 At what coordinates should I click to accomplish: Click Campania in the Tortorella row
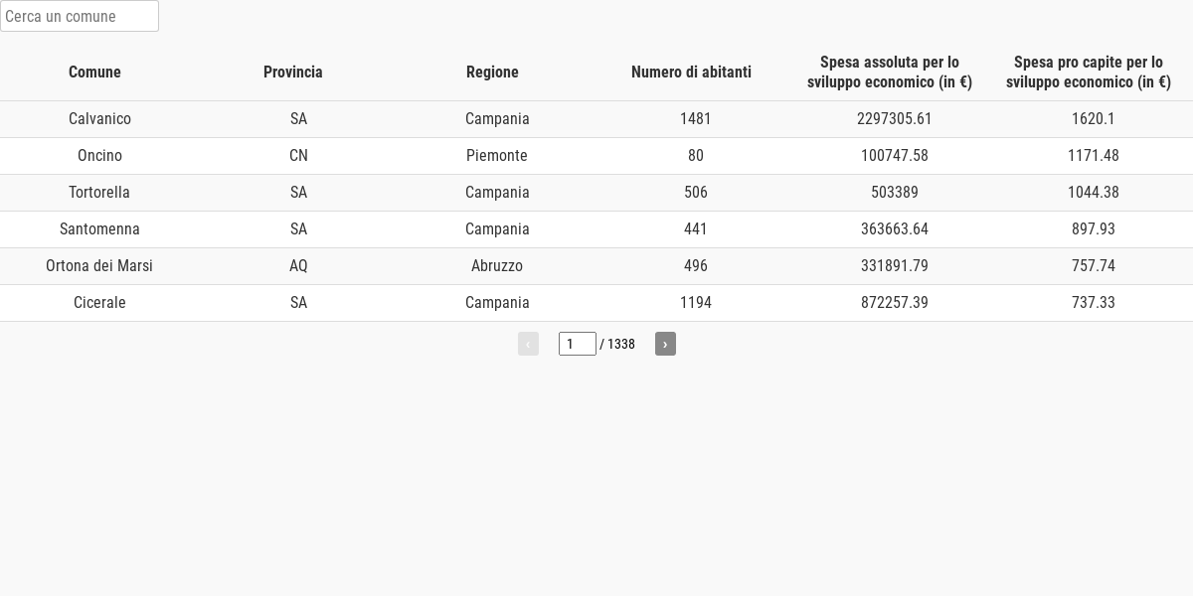tap(497, 193)
